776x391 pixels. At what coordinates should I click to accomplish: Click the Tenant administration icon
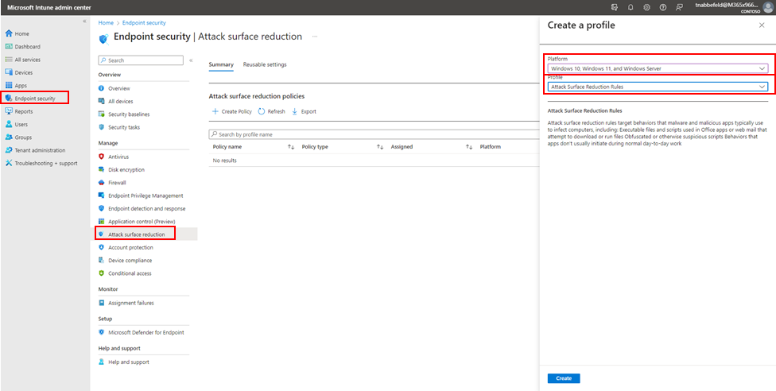(x=9, y=150)
